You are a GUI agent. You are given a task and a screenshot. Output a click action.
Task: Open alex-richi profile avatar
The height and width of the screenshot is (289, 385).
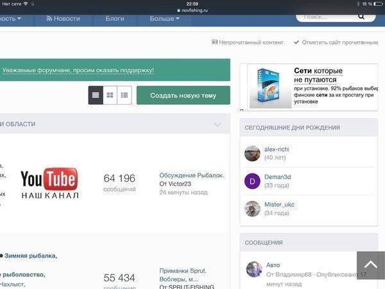click(253, 153)
